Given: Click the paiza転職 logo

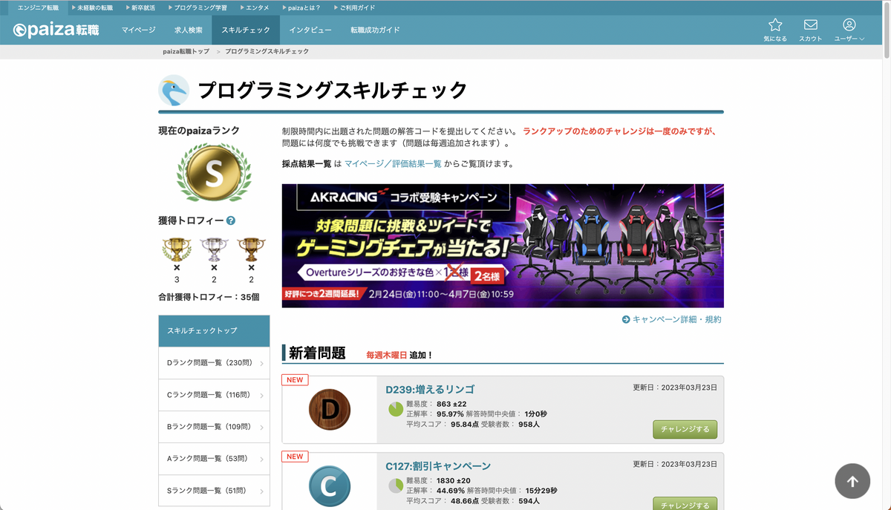Looking at the screenshot, I should point(56,30).
